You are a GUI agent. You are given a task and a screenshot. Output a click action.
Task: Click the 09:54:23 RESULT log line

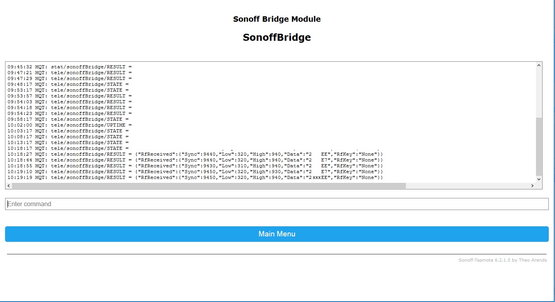pos(70,113)
